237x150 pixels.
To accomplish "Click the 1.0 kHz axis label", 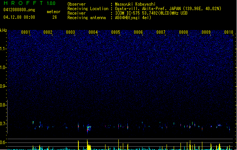I will pyautogui.click(x=3, y=67).
